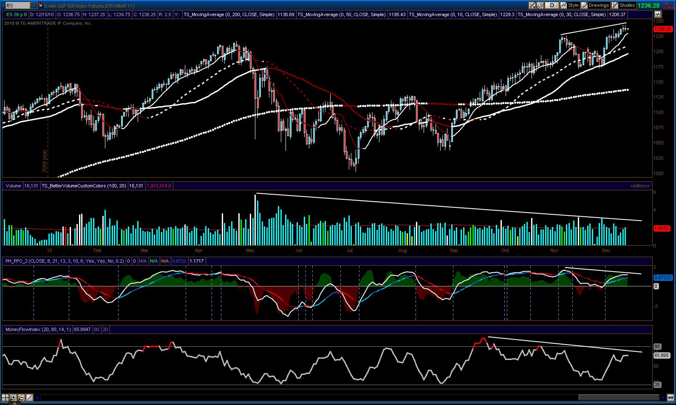Viewport: 676px width, 405px height.
Task: Click the TS_BetterVolumeCustomColors study label
Action: (84, 186)
